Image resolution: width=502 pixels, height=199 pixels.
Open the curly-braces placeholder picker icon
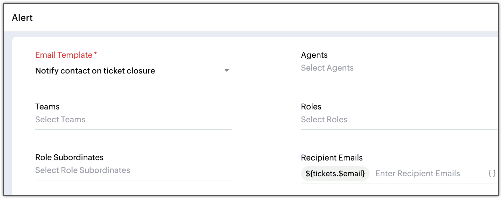[x=492, y=174]
